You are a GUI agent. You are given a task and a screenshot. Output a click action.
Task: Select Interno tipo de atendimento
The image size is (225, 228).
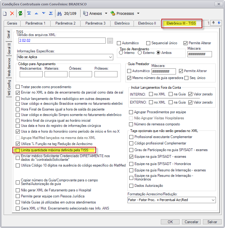(x=121, y=53)
